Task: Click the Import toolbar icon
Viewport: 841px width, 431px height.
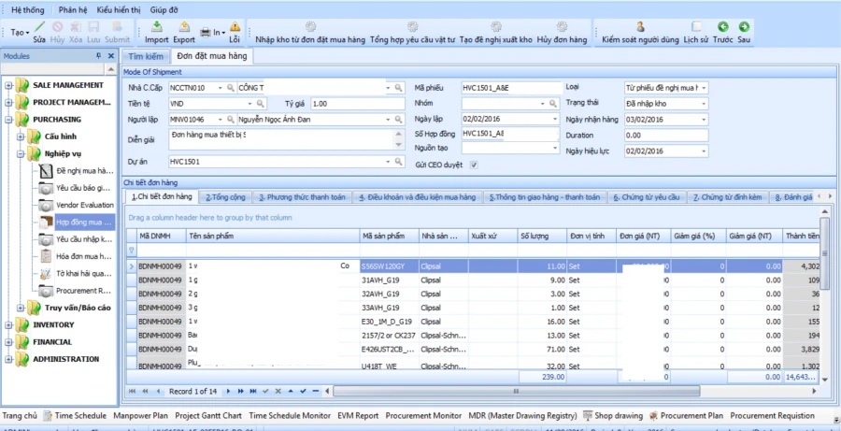Action: [x=157, y=27]
